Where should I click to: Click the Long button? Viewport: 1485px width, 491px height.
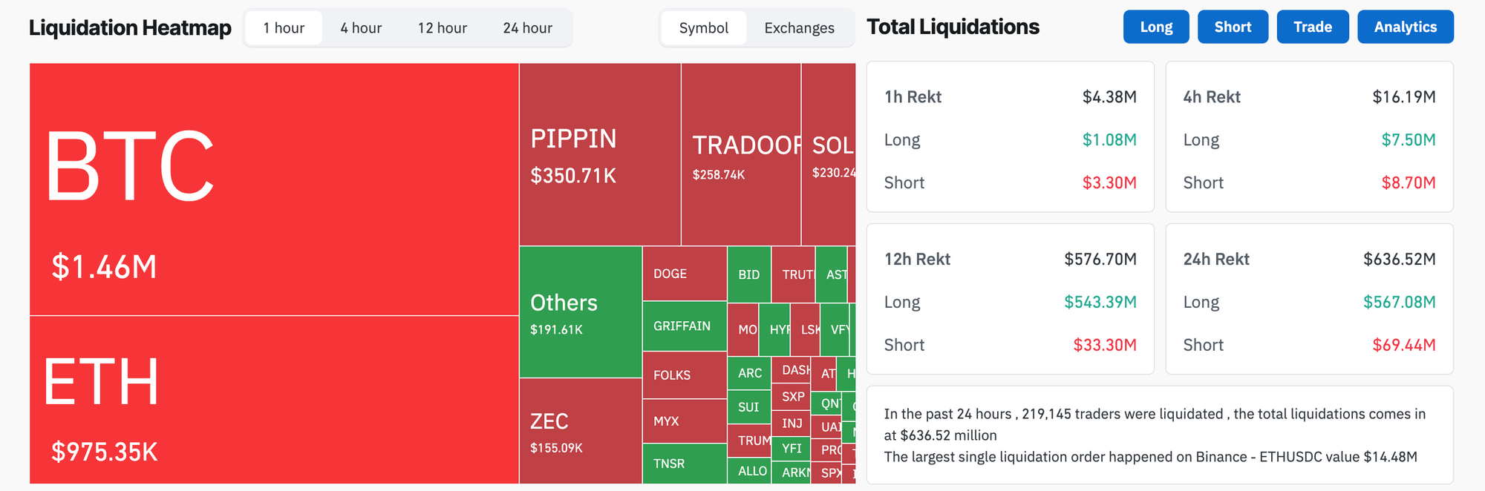point(1156,26)
